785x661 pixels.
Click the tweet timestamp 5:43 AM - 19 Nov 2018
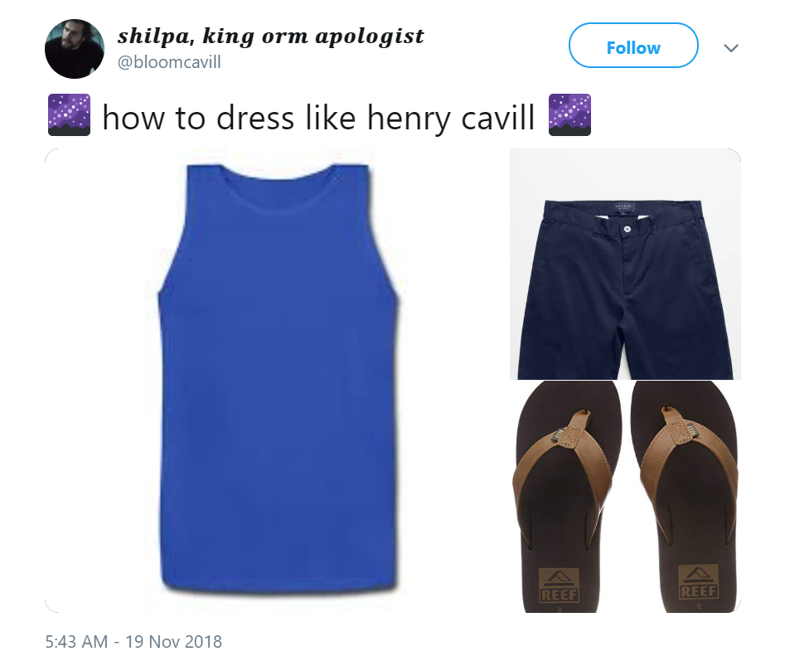[133, 641]
